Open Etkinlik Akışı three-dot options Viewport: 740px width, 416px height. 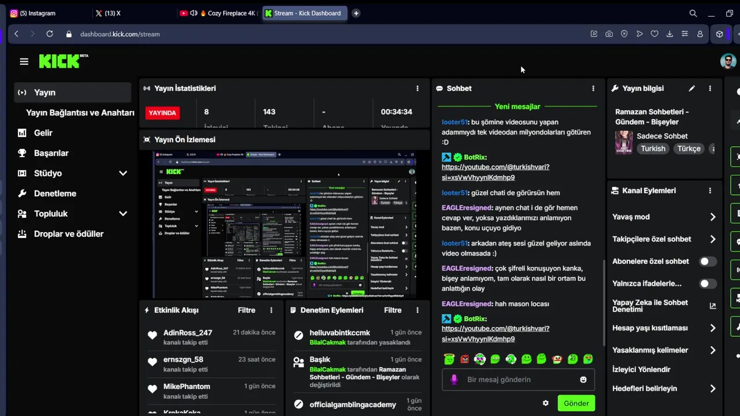[271, 310]
